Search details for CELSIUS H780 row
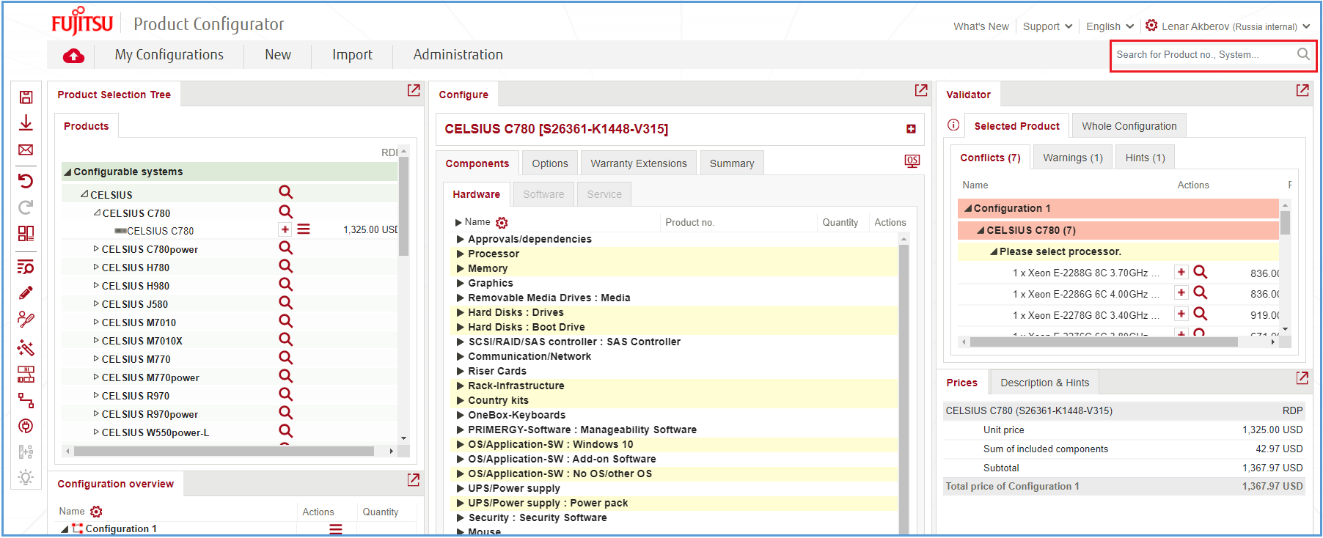Screen dimensions: 1323x538 (x=286, y=266)
